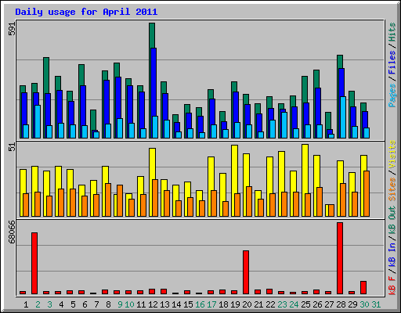The width and height of the screenshot is (401, 313).
Task: Click day label '26' on the x-axis
Action: [317, 304]
